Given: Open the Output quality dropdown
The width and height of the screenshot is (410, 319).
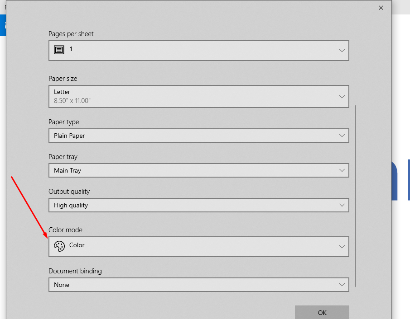Looking at the screenshot, I should coord(198,205).
